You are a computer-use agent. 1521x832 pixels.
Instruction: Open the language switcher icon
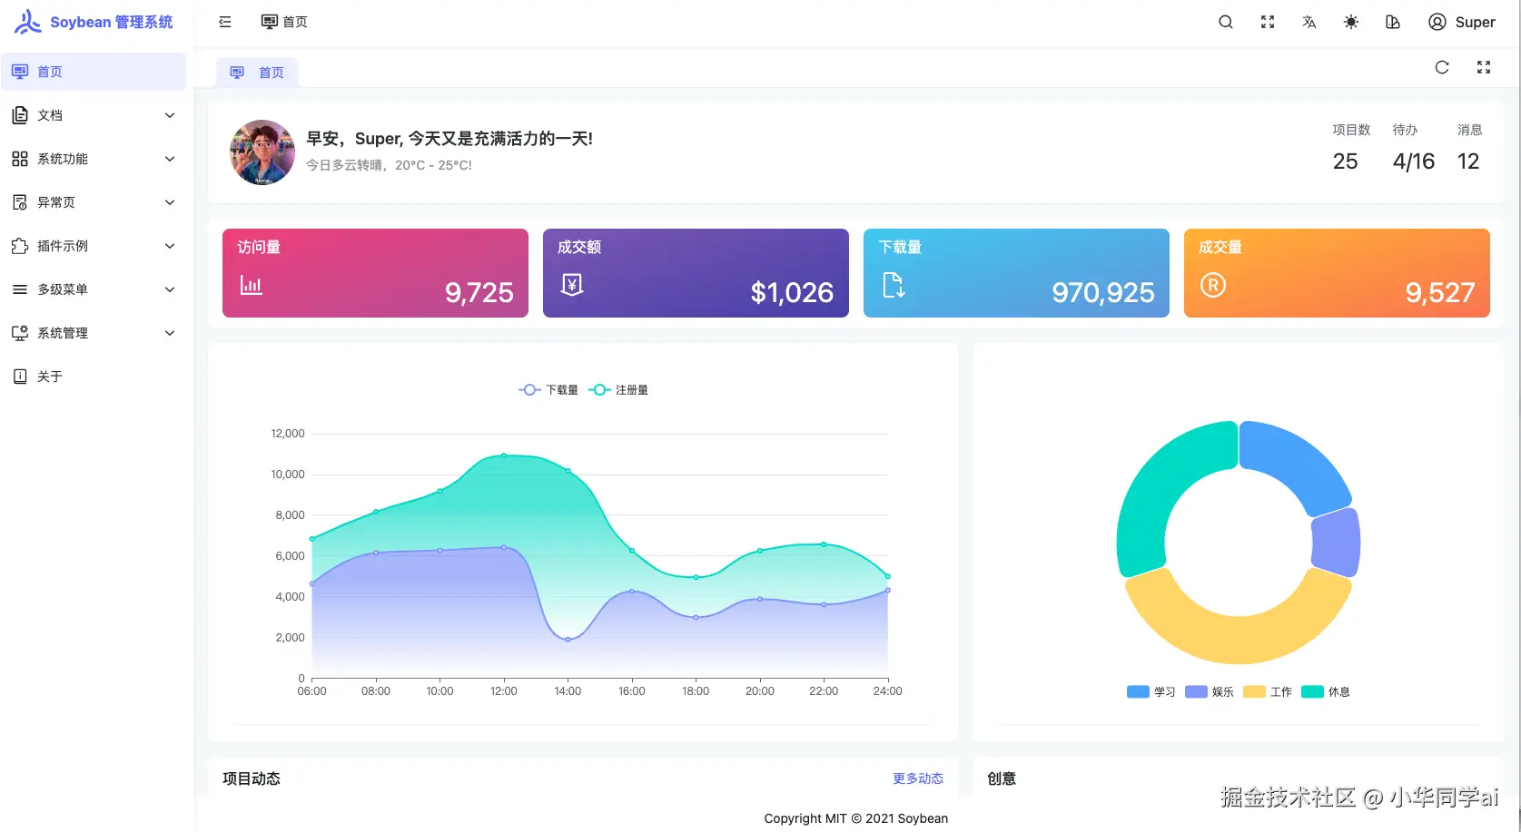(1309, 22)
